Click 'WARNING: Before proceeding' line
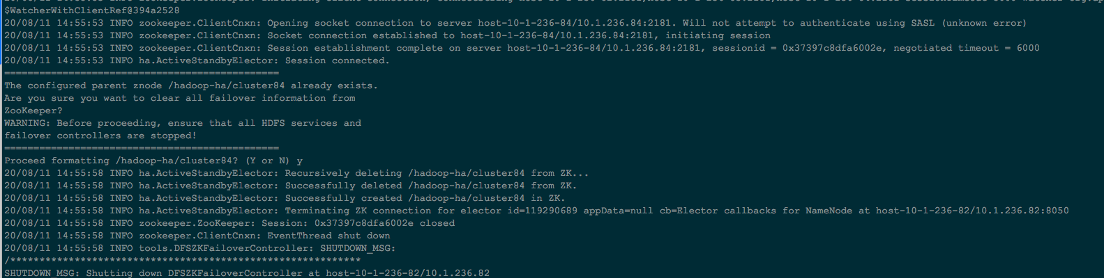Screen dimensions: 1104x278 183,123
